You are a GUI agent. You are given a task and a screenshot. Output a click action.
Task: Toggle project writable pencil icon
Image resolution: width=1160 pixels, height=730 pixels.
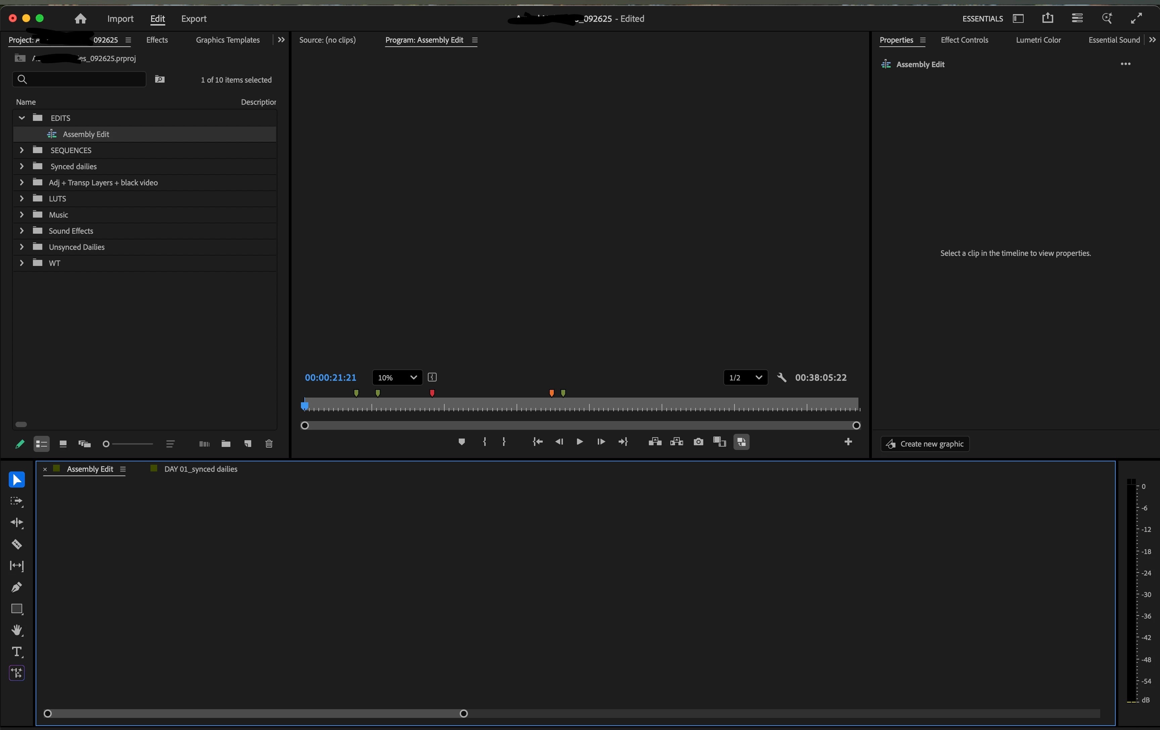click(20, 444)
